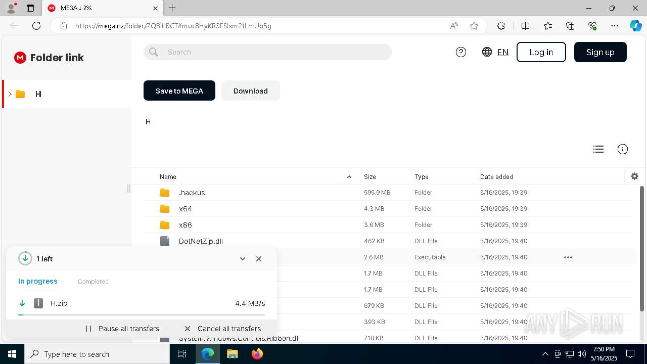Open the favorites list icon
Screen dimensions: 647x364
[548, 26]
